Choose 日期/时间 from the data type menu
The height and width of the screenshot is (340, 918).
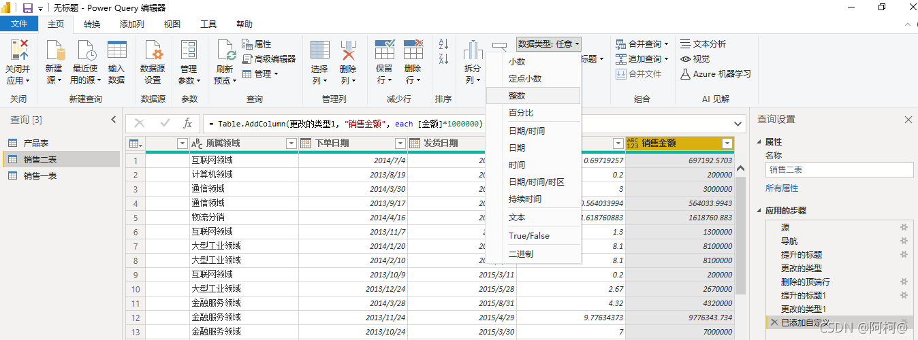pyautogui.click(x=533, y=131)
